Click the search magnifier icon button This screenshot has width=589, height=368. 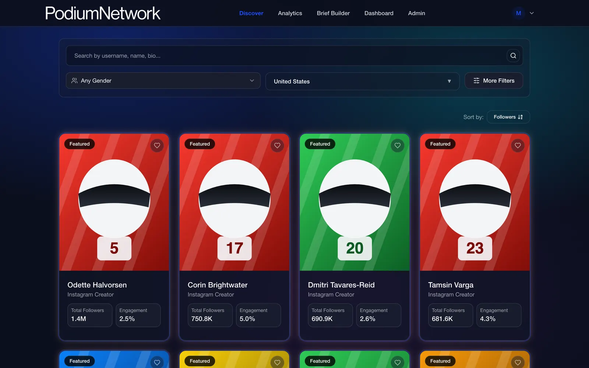tap(513, 56)
